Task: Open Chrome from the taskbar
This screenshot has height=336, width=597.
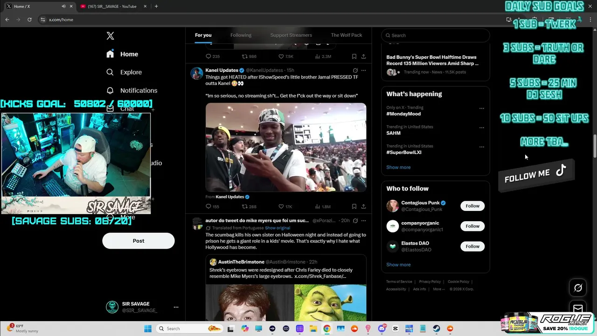Action: click(327, 329)
